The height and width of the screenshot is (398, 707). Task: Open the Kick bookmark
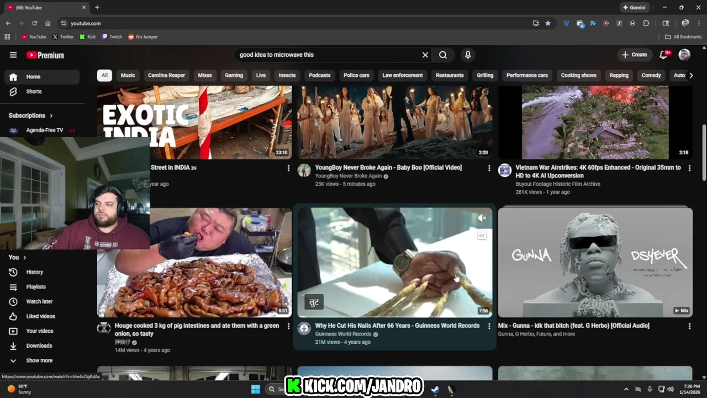coord(88,37)
